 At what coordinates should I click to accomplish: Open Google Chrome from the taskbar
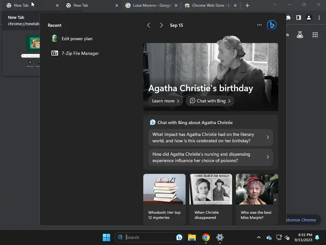[206, 237]
